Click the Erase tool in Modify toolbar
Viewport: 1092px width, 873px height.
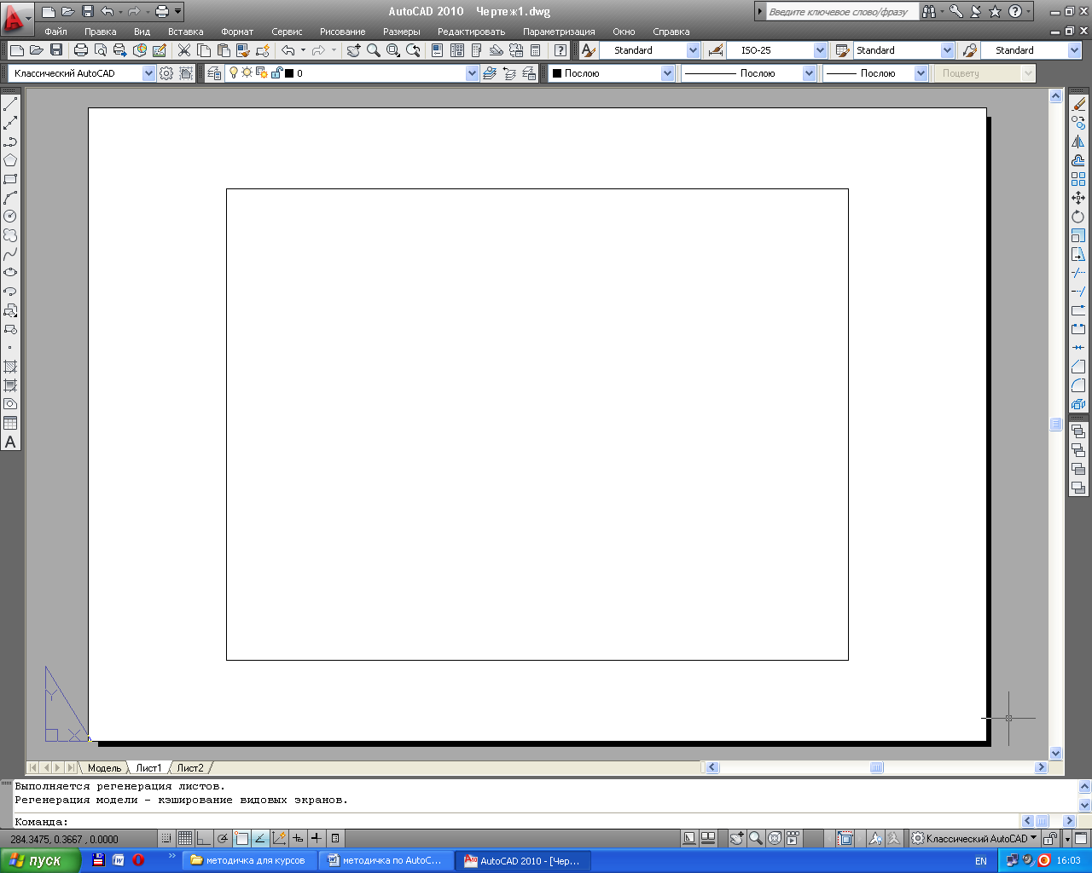(x=1078, y=104)
